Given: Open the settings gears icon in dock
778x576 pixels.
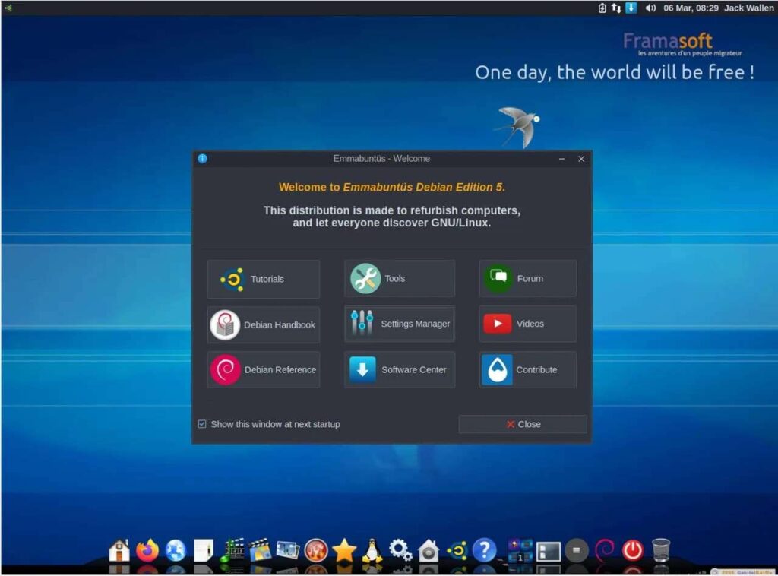Looking at the screenshot, I should (397, 549).
